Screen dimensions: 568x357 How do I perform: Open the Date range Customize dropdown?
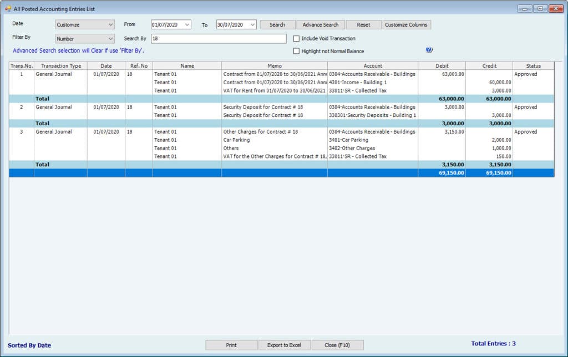pos(85,25)
